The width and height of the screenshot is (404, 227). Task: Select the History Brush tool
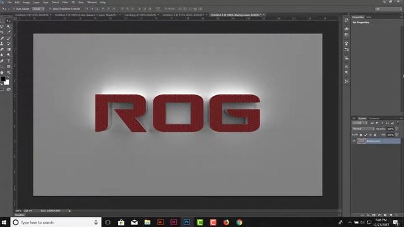tap(8, 44)
